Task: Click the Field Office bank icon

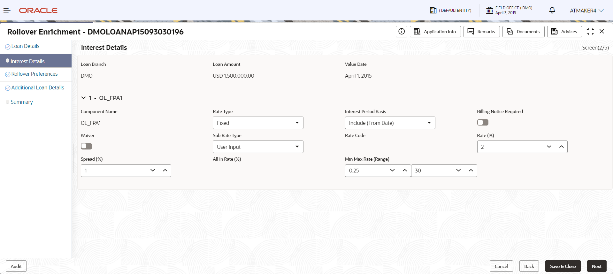Action: tap(490, 11)
